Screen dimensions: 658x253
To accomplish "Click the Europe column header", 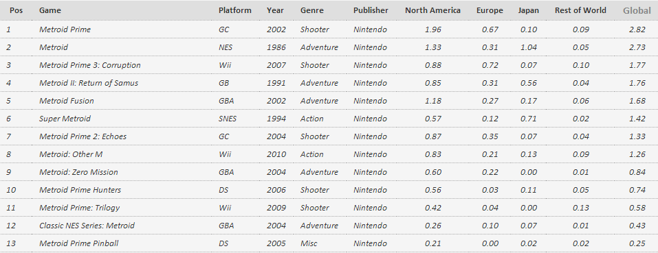I will 490,10.
